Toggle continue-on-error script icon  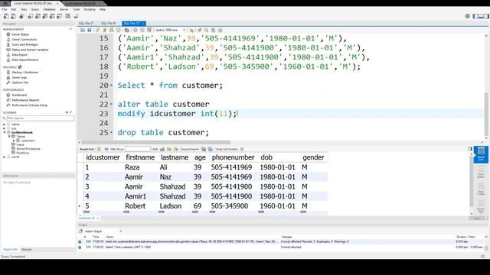coord(126,31)
